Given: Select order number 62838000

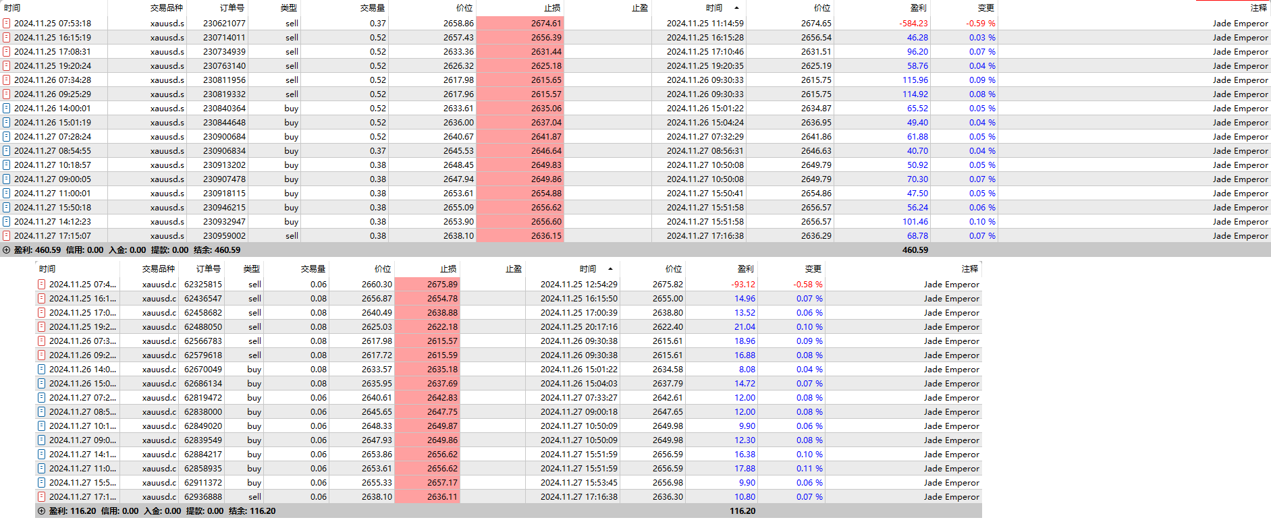Looking at the screenshot, I should tap(203, 411).
